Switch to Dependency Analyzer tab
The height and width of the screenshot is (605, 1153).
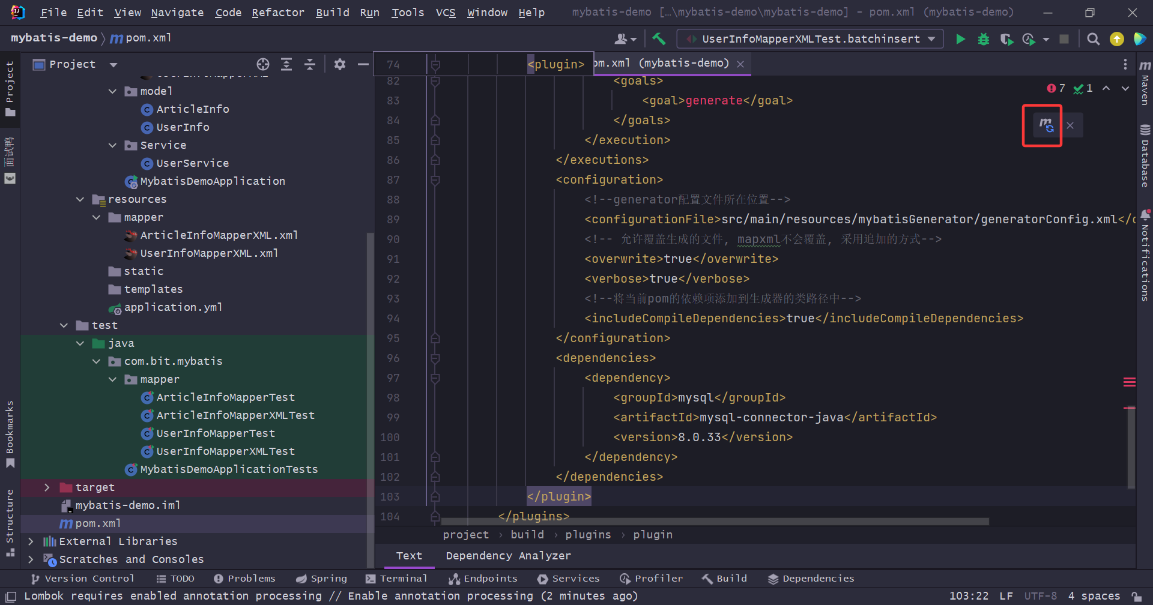(508, 556)
